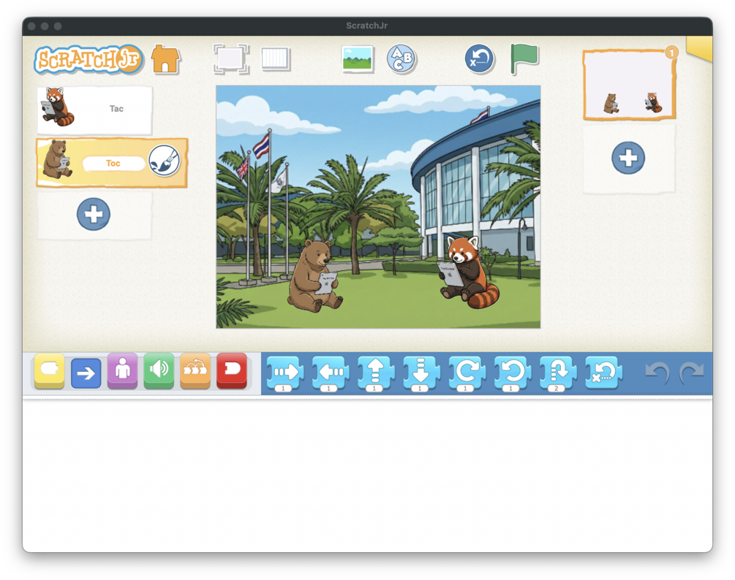Show the green sound blocks

pos(159,371)
